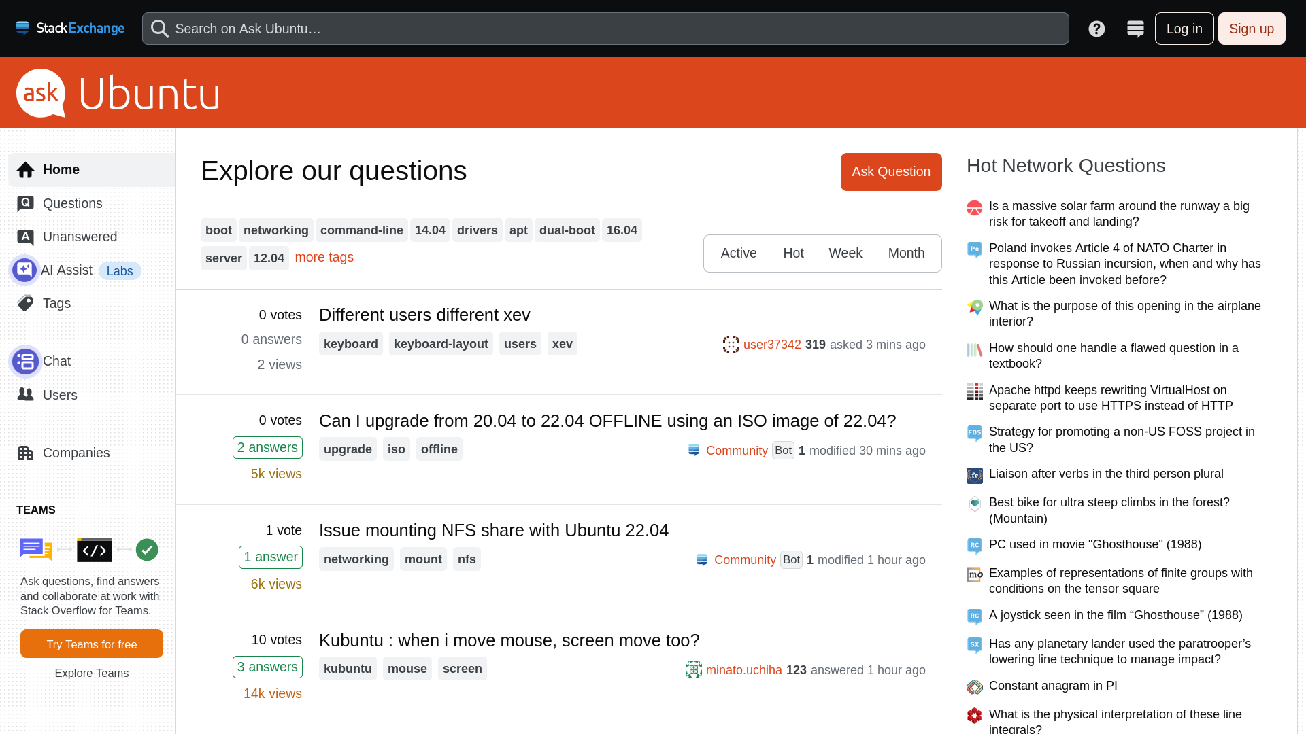Open the Stack Exchange sites switcher icon
This screenshot has width=1306, height=734.
tap(1135, 29)
